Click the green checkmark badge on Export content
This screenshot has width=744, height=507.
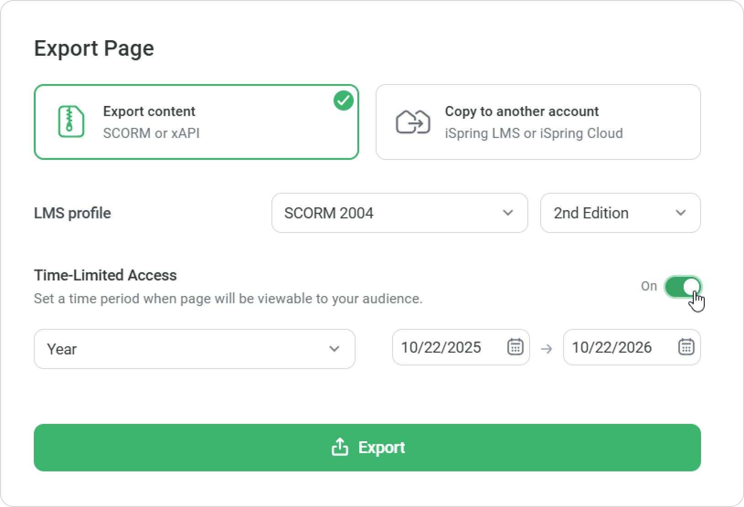point(343,100)
